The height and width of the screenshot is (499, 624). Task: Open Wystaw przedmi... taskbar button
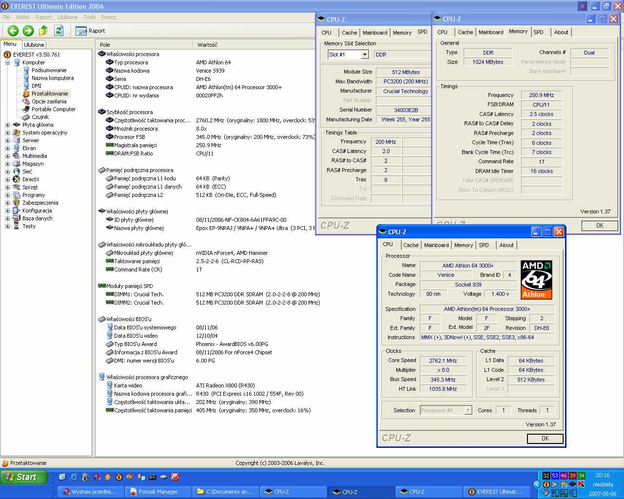[x=91, y=492]
